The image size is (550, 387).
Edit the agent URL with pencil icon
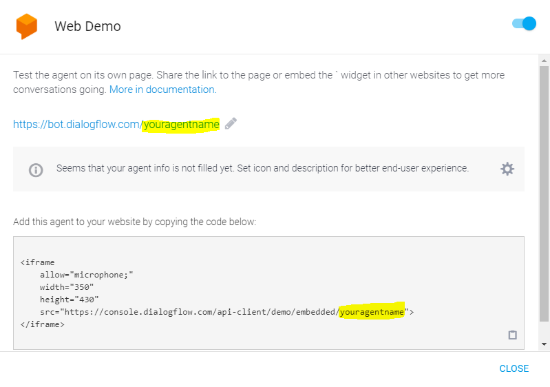(231, 124)
